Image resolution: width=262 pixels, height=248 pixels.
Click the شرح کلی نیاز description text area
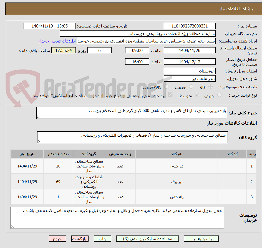pyautogui.click(x=132, y=113)
